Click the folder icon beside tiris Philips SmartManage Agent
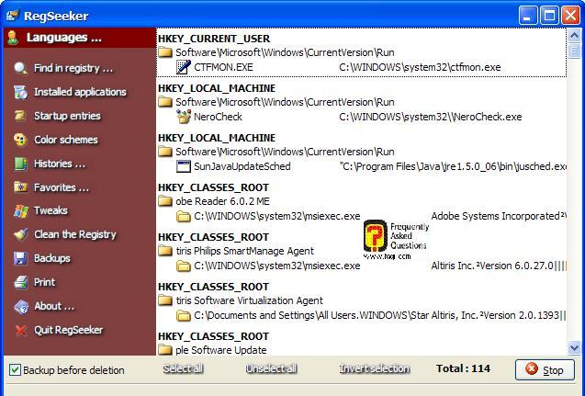The image size is (585, 396). (x=165, y=251)
